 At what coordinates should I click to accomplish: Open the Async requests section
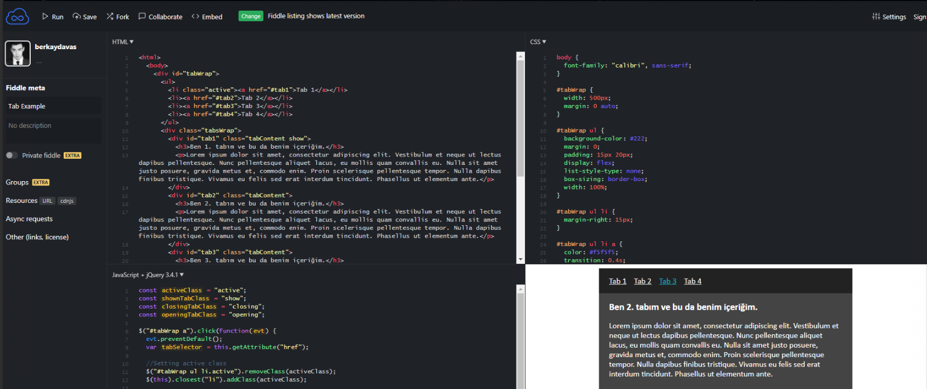pyautogui.click(x=29, y=219)
